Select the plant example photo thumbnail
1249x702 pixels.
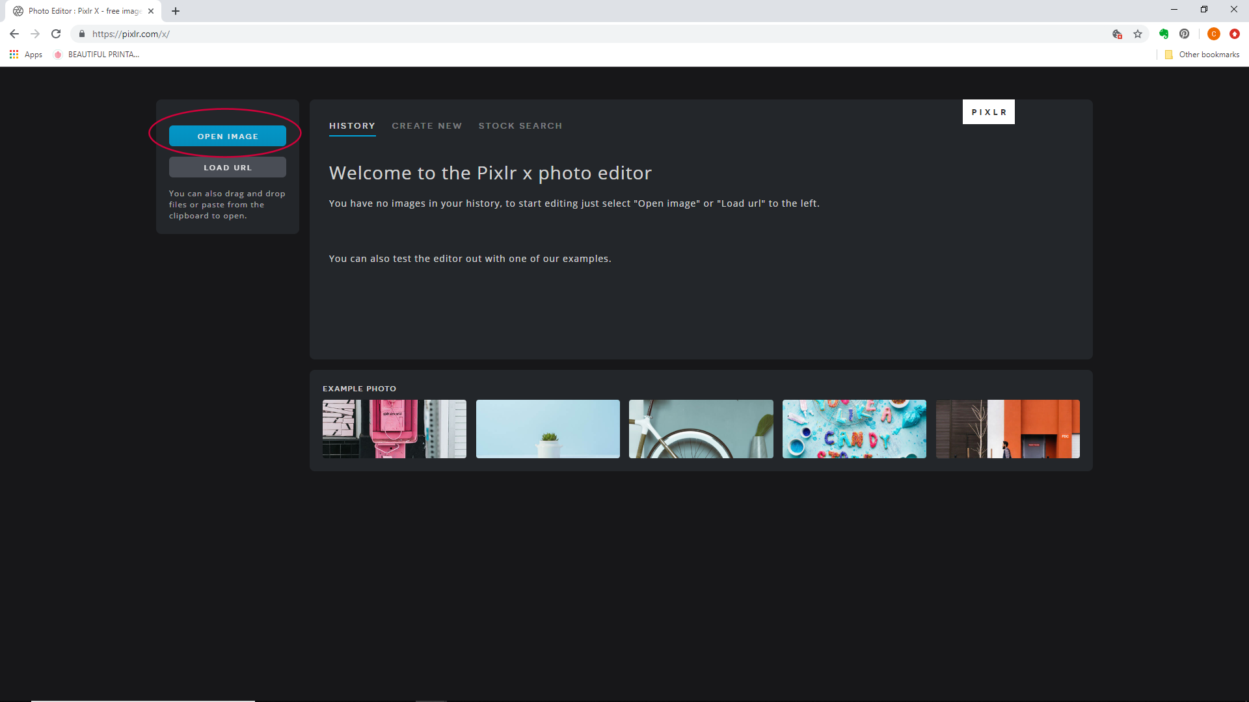547,428
